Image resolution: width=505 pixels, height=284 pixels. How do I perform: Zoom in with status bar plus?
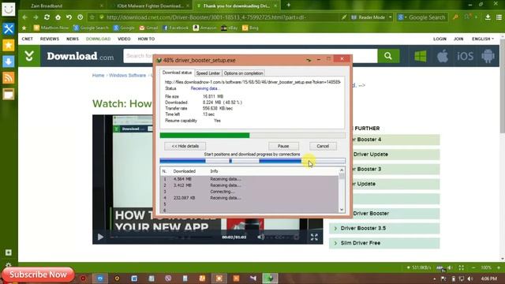click(x=499, y=267)
